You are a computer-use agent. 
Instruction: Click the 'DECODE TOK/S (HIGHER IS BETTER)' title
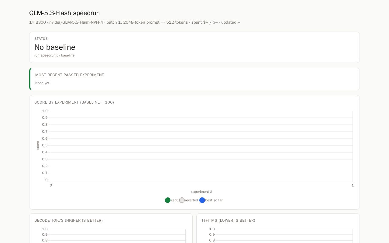point(69,221)
